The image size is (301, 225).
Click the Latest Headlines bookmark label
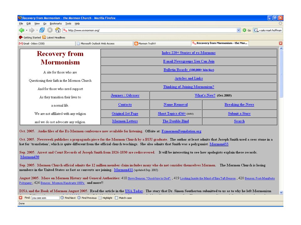[x=56, y=37]
